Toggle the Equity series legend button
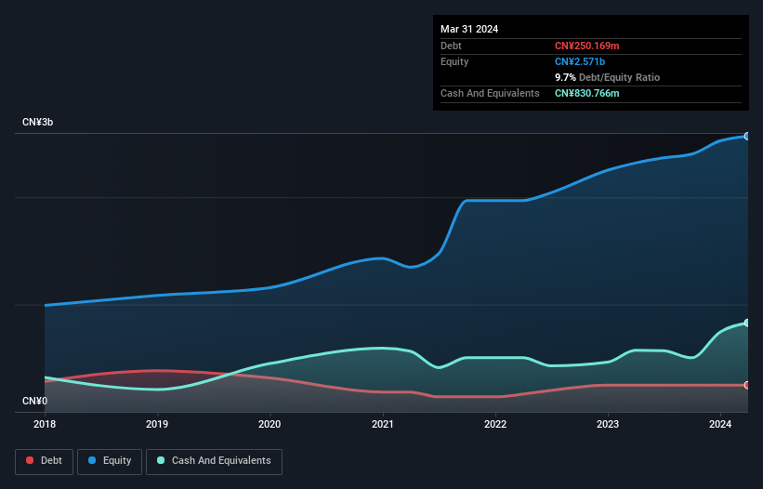Viewport: 763px width, 489px height. (x=110, y=461)
